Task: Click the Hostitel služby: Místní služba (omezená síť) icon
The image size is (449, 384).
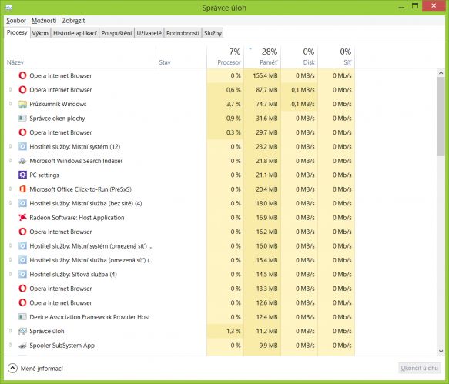Action: click(22, 260)
